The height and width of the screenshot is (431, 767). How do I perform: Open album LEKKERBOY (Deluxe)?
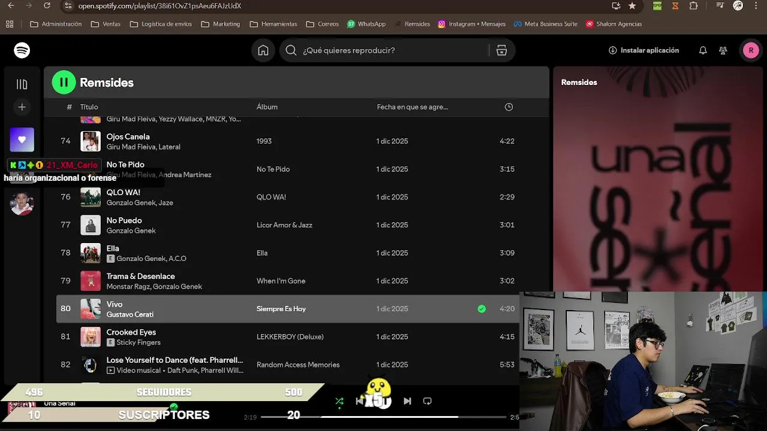(290, 337)
